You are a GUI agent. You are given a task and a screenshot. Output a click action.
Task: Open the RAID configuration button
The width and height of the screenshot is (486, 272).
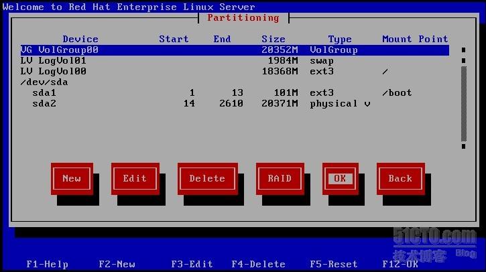point(280,179)
